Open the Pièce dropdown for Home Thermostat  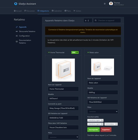63,137
